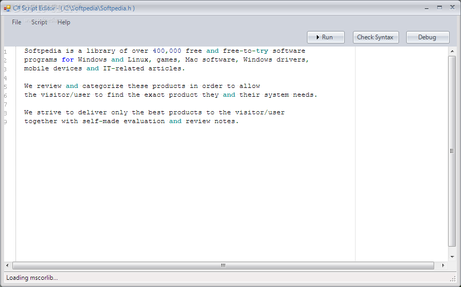Click the number '400,000' in the editor

pos(167,51)
